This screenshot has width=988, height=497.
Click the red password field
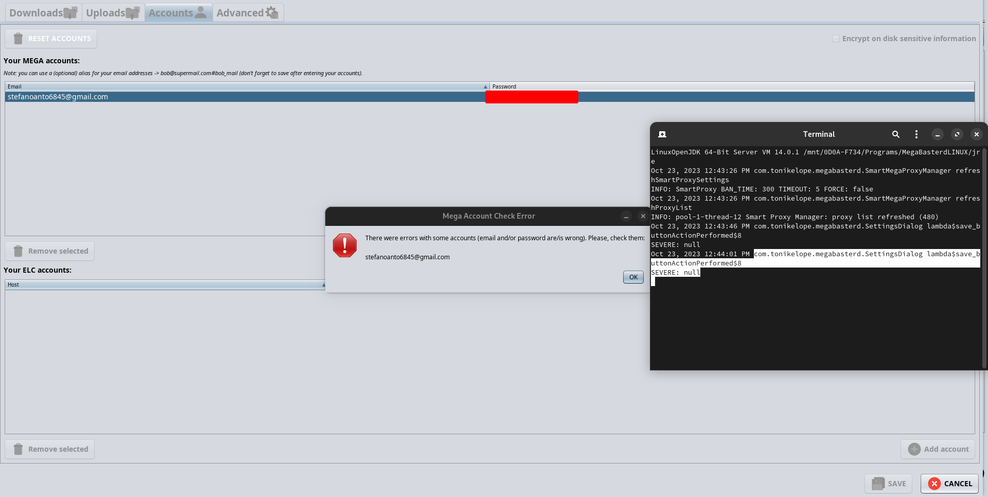coord(532,97)
